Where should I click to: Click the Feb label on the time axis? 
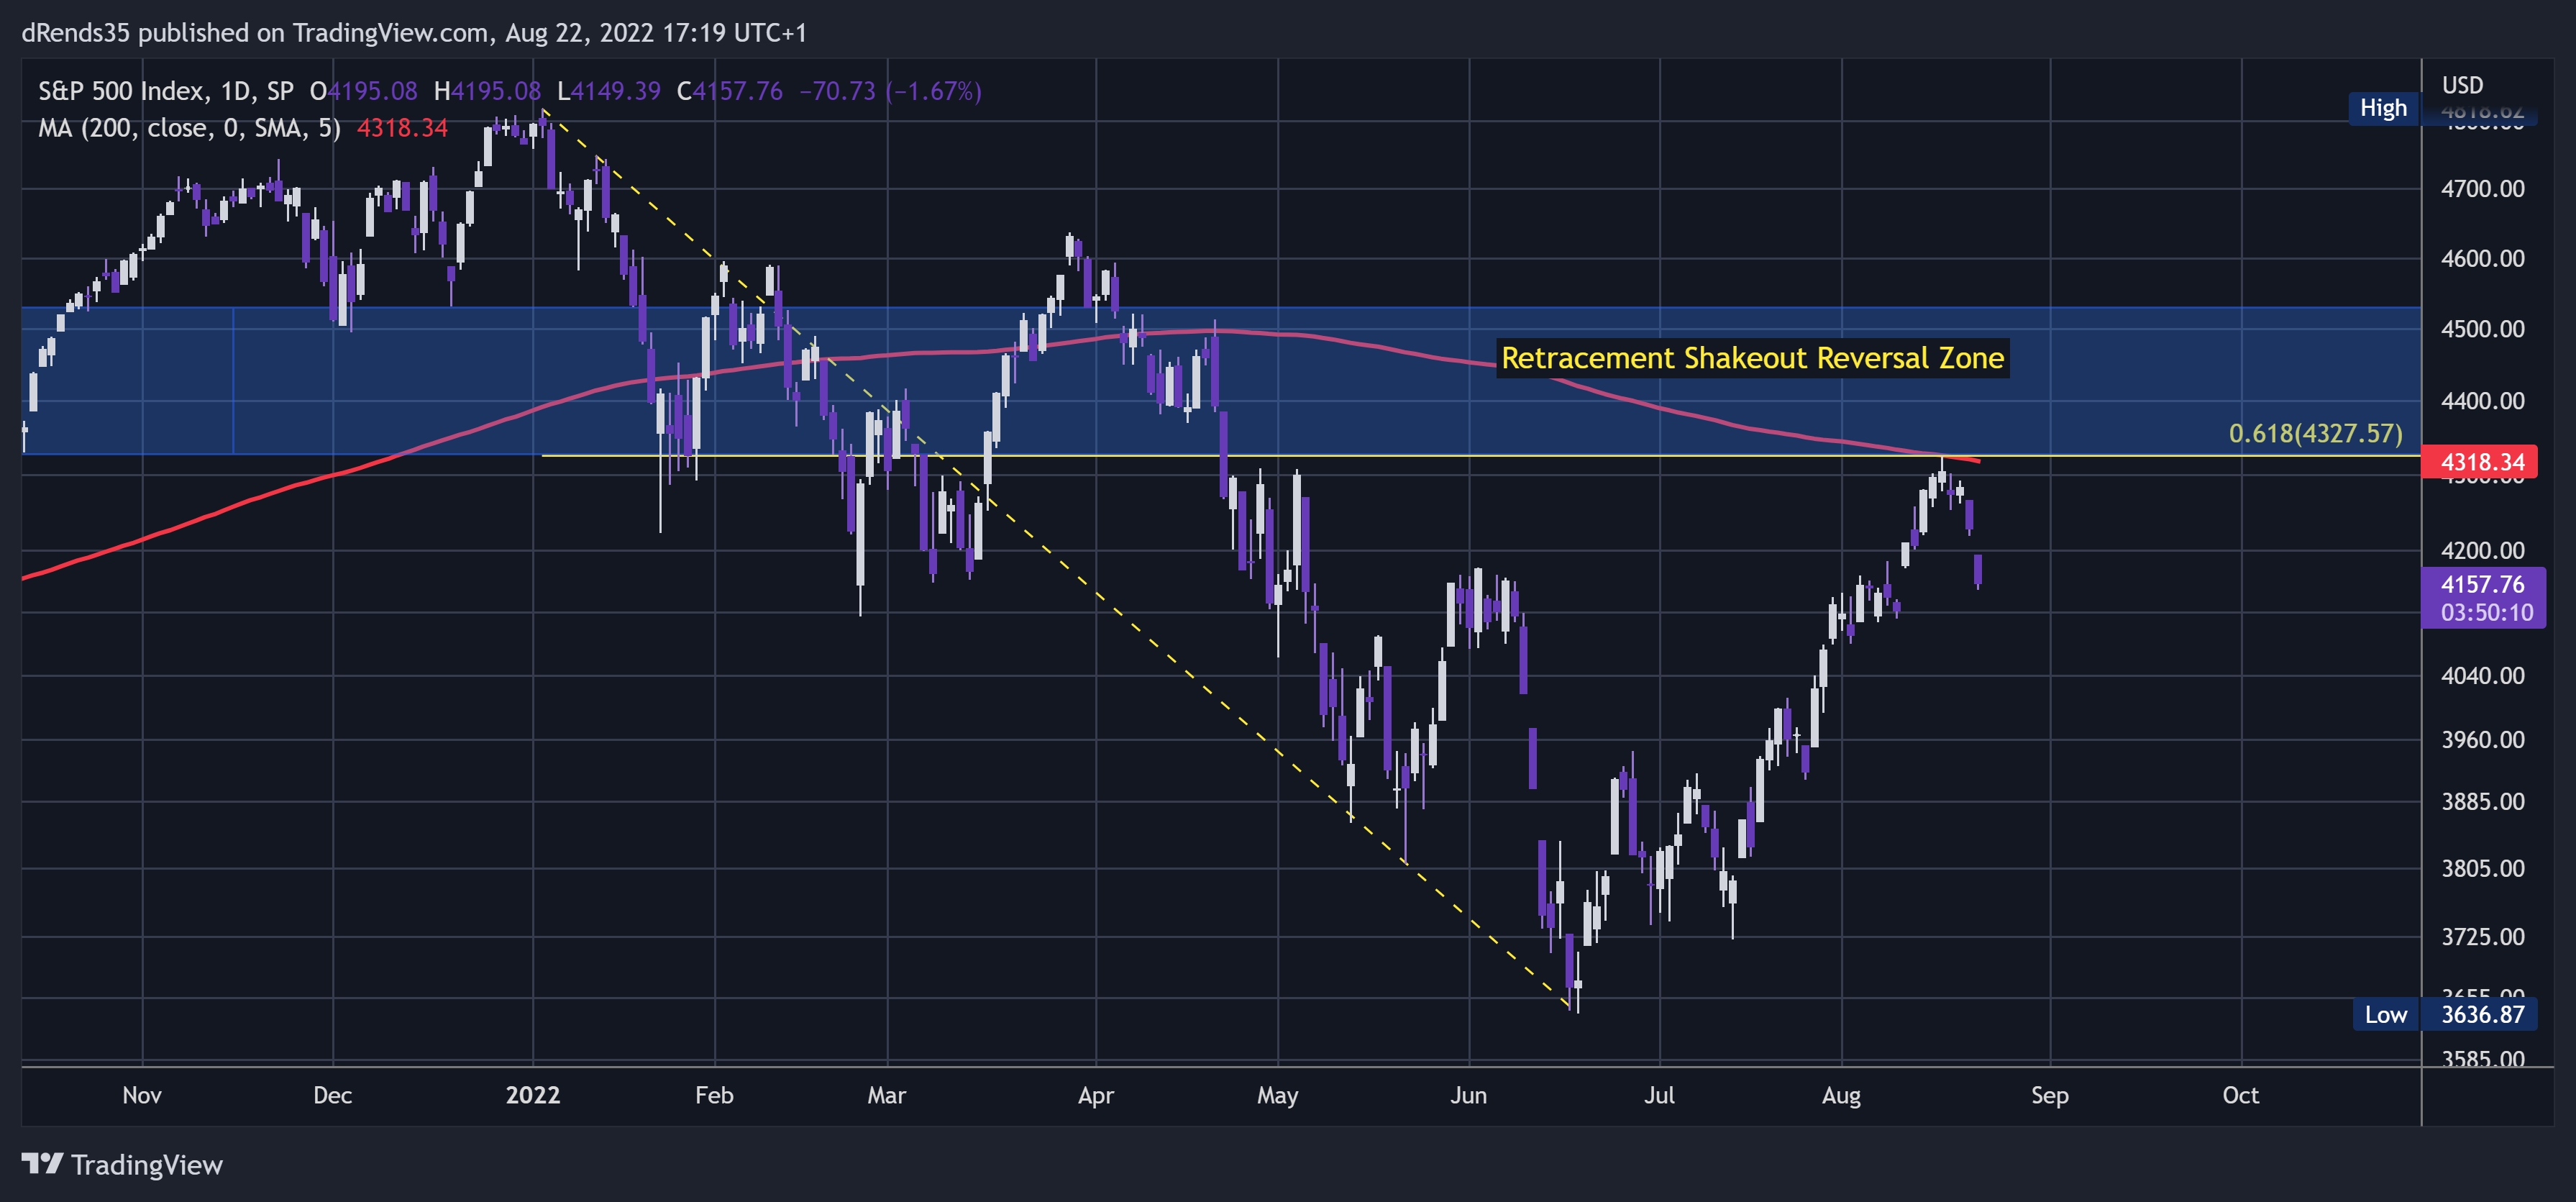[714, 1095]
